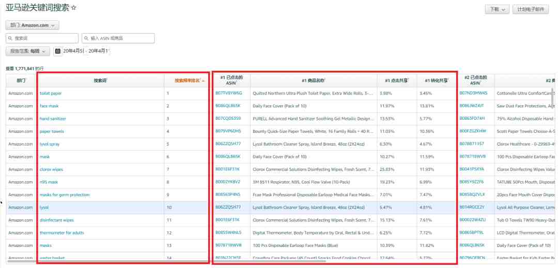Open ASIN link B07CQDS359
Viewport: 558px width, 268px height.
point(228,118)
